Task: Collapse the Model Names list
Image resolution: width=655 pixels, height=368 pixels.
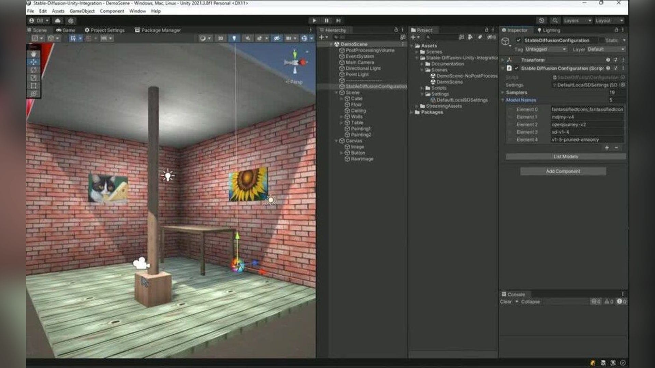Action: (x=503, y=100)
